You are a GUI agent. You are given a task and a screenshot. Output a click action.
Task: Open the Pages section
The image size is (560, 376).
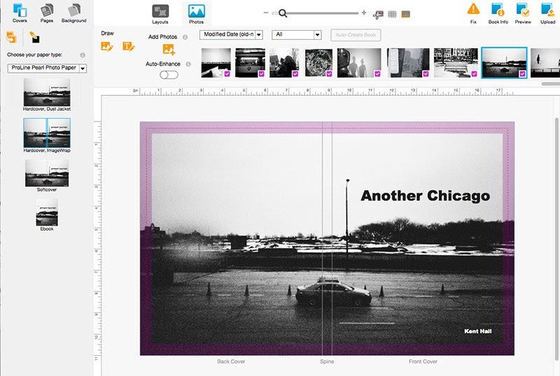point(47,12)
